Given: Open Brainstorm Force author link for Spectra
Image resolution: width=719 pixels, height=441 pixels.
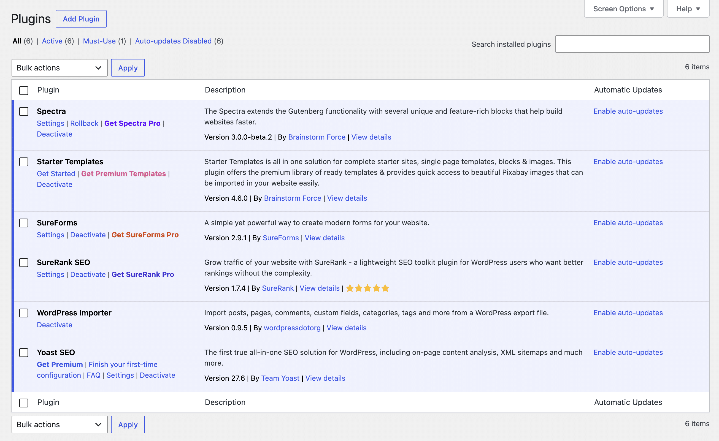Looking at the screenshot, I should coord(317,137).
